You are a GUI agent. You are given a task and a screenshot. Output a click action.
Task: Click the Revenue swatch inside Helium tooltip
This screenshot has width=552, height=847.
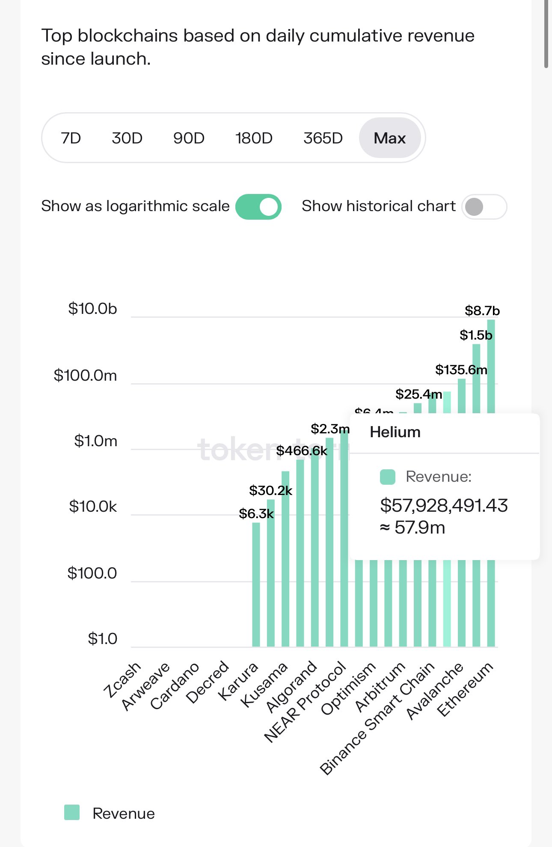(x=388, y=477)
